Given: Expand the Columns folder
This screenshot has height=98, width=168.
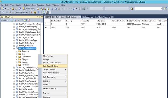Looking at the screenshot, I should coord(17,51).
